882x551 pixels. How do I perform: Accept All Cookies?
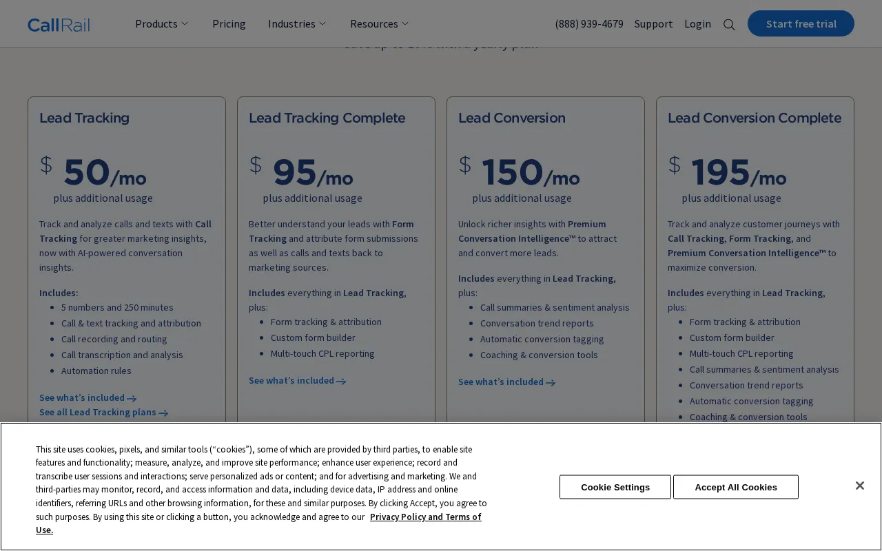736,487
